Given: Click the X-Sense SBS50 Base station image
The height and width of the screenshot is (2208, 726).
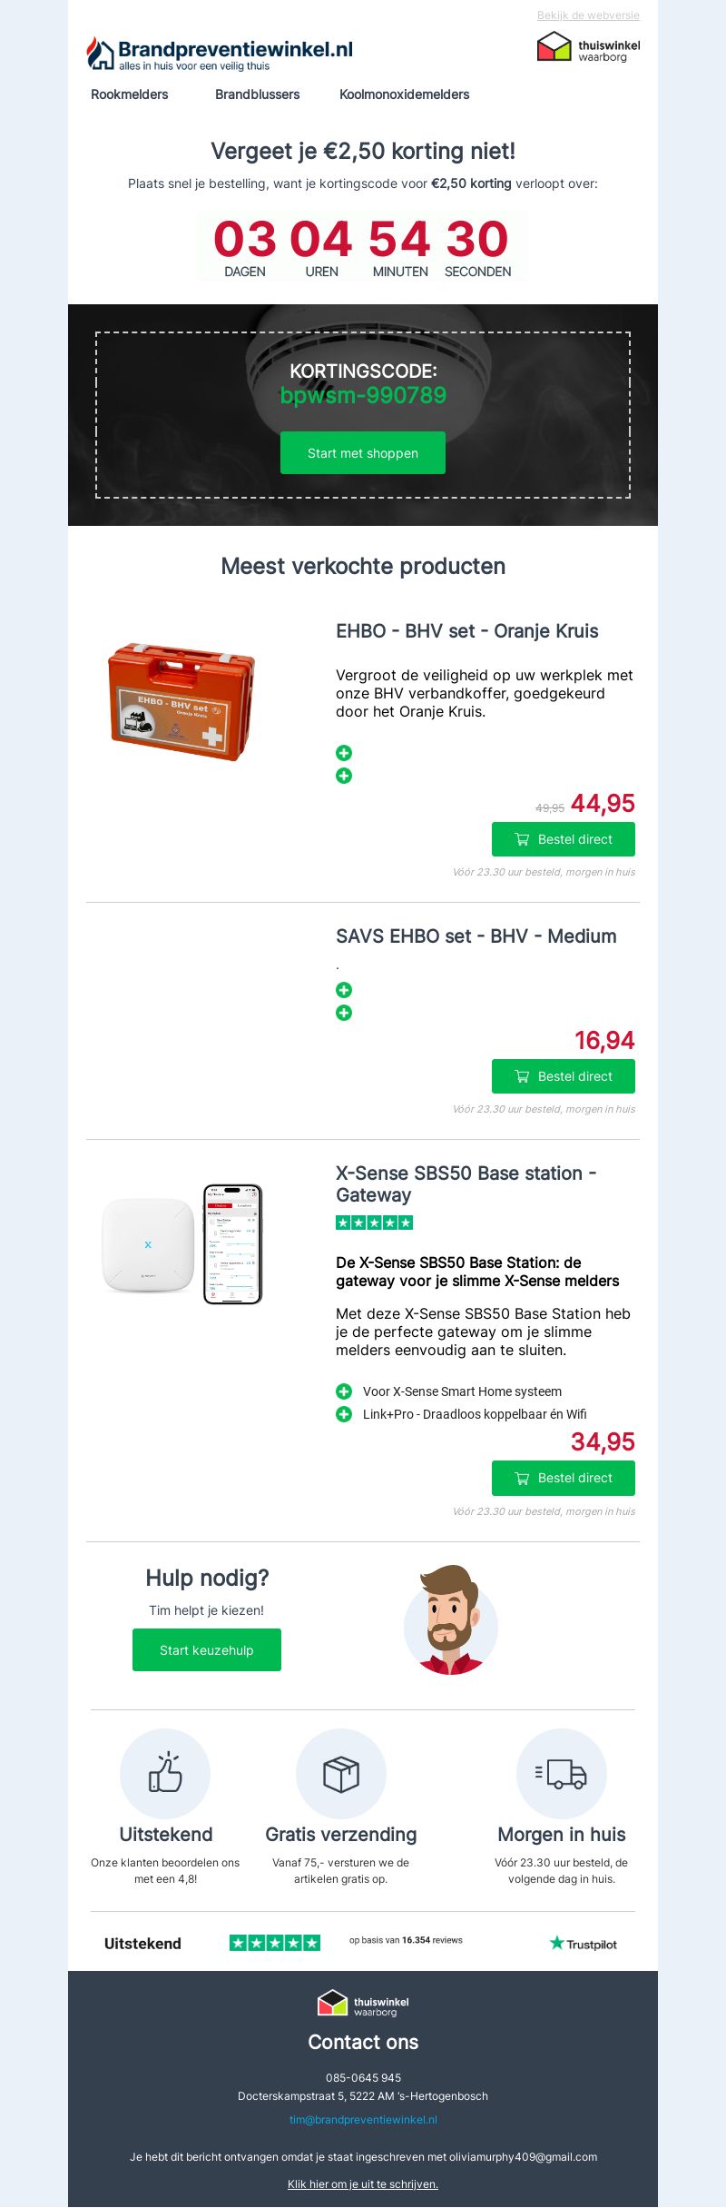Looking at the screenshot, I should coord(182,1244).
